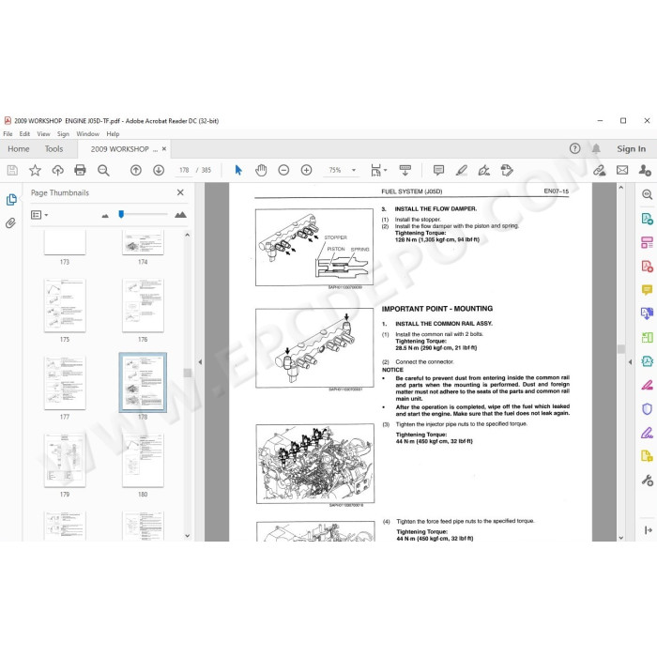Close the 2009 WORKSHOP document tab
Image resolution: width=657 pixels, height=657 pixels.
164,148
